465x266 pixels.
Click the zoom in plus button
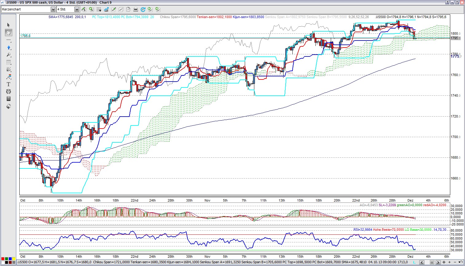click(x=449, y=262)
